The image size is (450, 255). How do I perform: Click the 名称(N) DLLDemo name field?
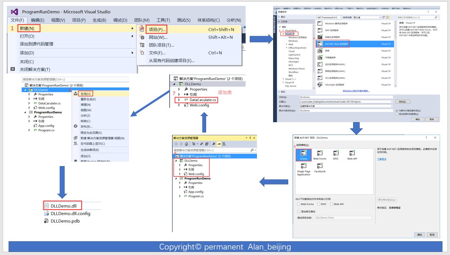point(346,97)
